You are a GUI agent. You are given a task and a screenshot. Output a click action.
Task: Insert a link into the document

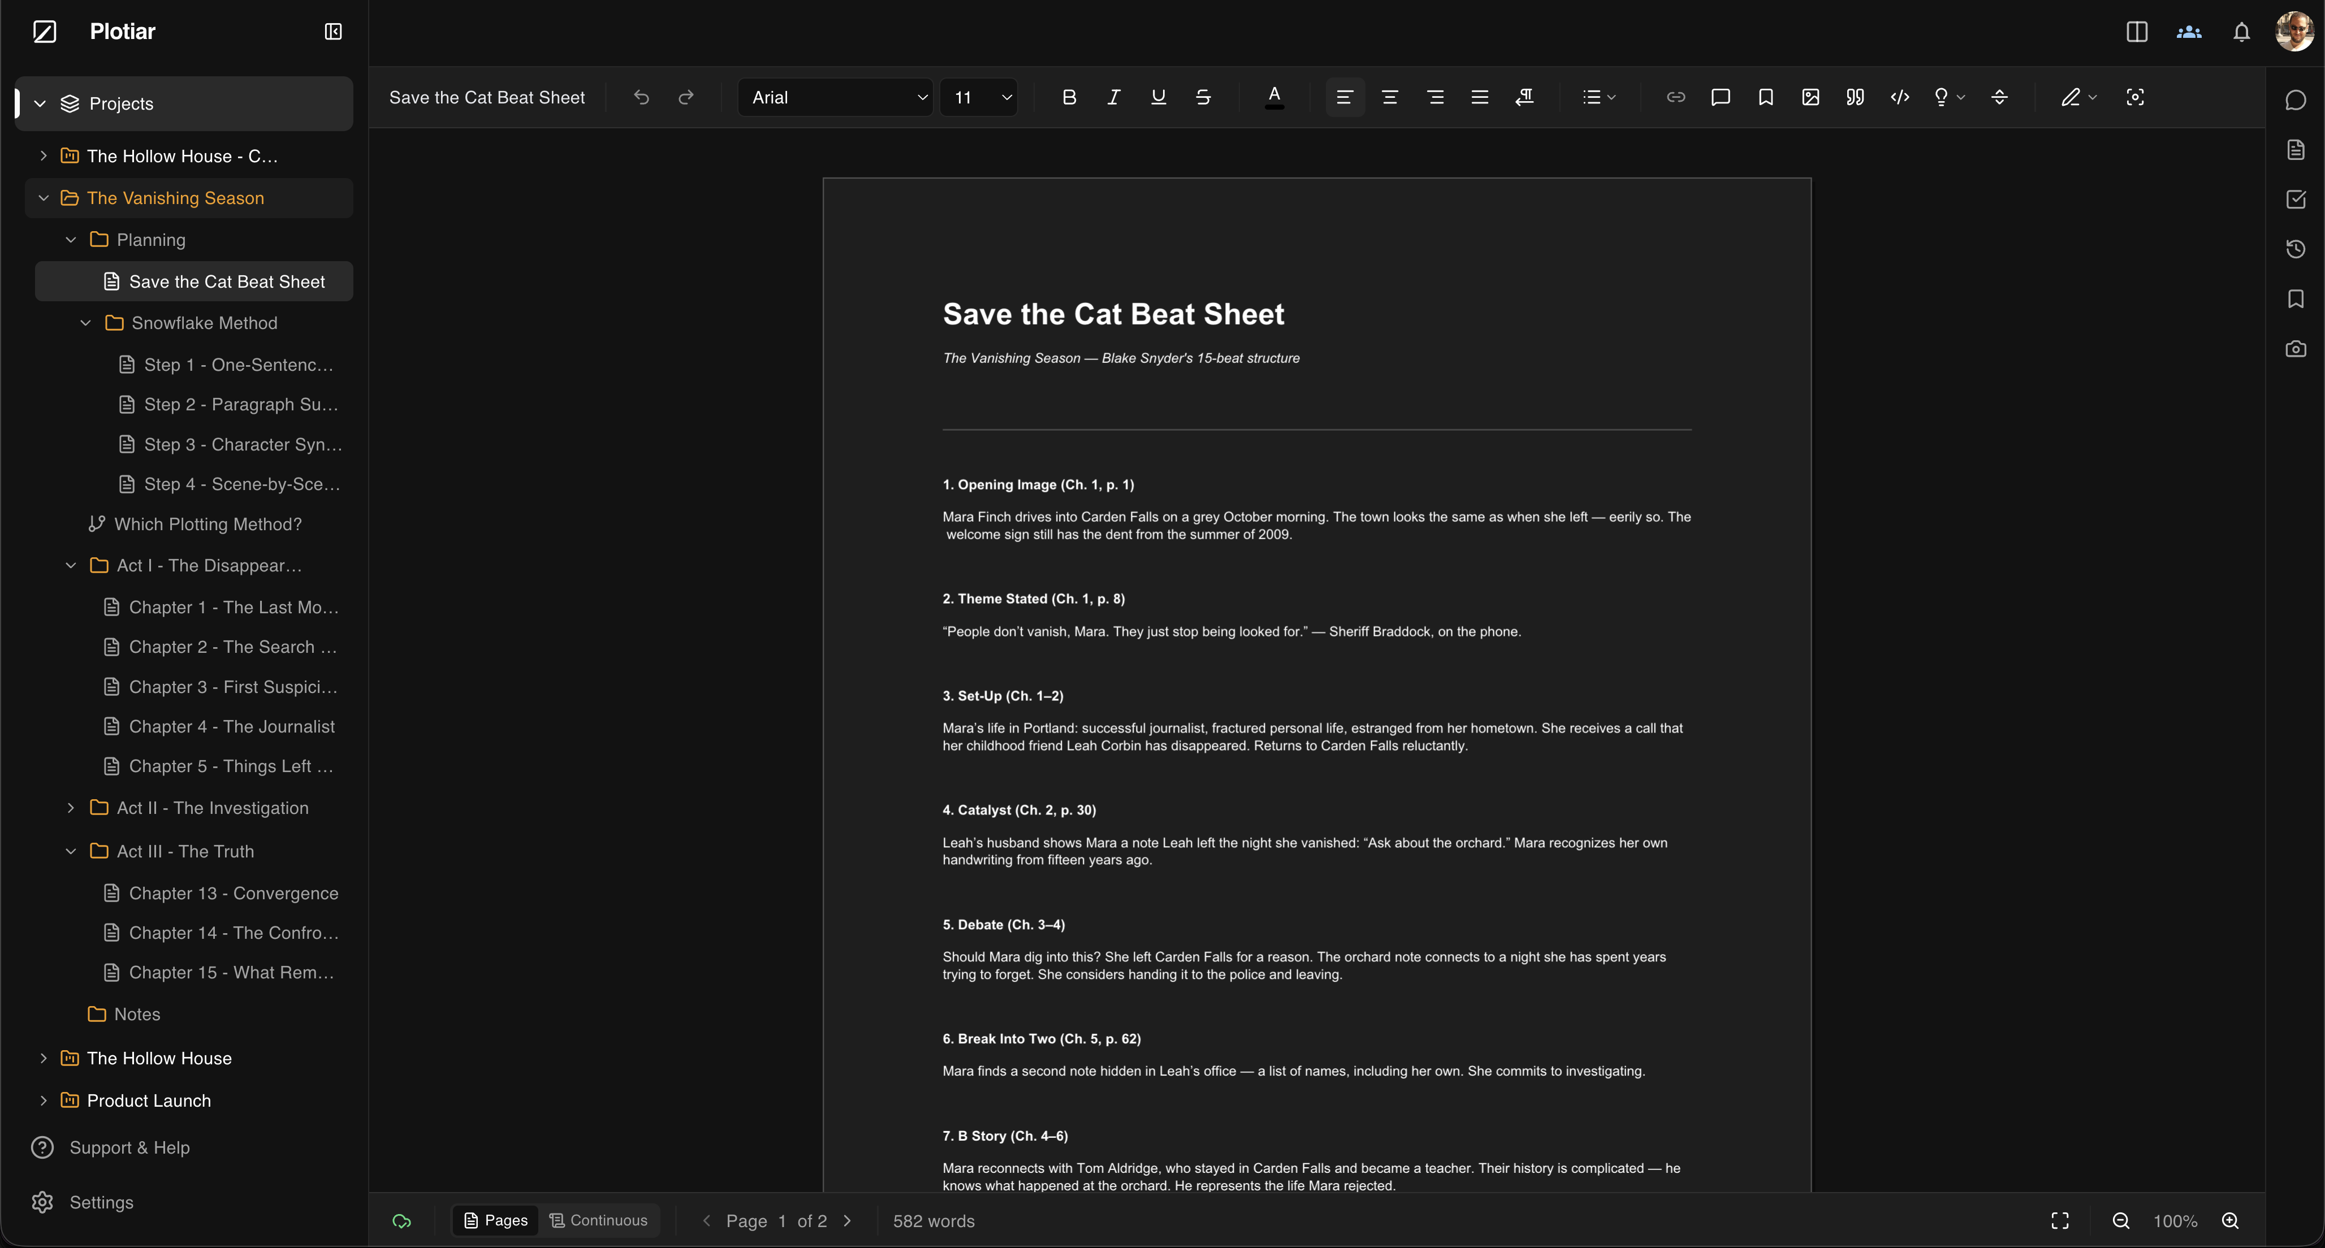point(1676,97)
